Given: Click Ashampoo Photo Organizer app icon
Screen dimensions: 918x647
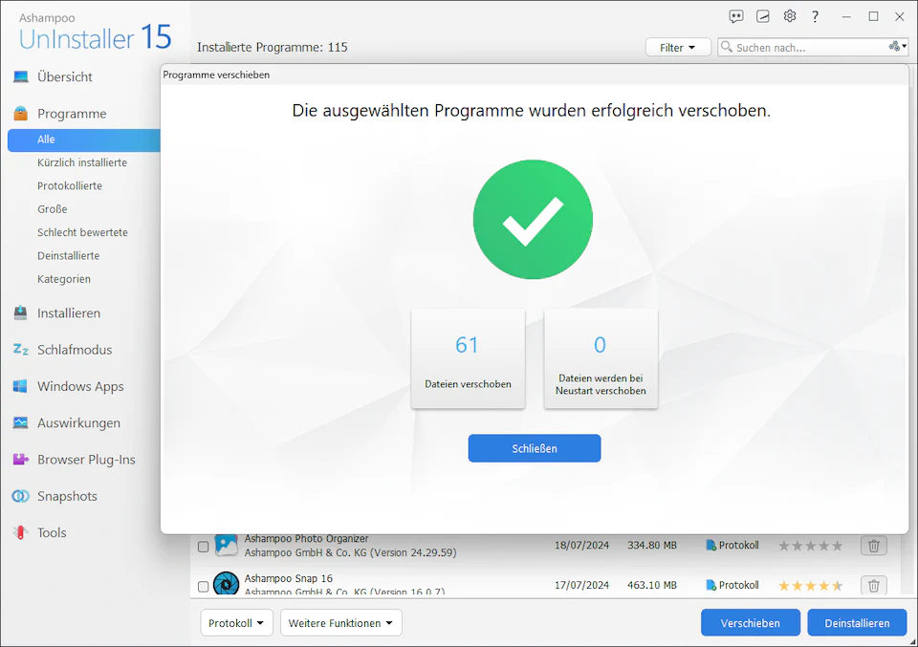Looking at the screenshot, I should click(x=226, y=545).
